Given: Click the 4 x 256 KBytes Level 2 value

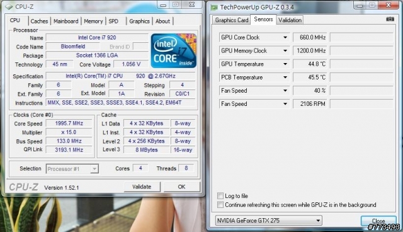Looking at the screenshot, I should [147, 141].
